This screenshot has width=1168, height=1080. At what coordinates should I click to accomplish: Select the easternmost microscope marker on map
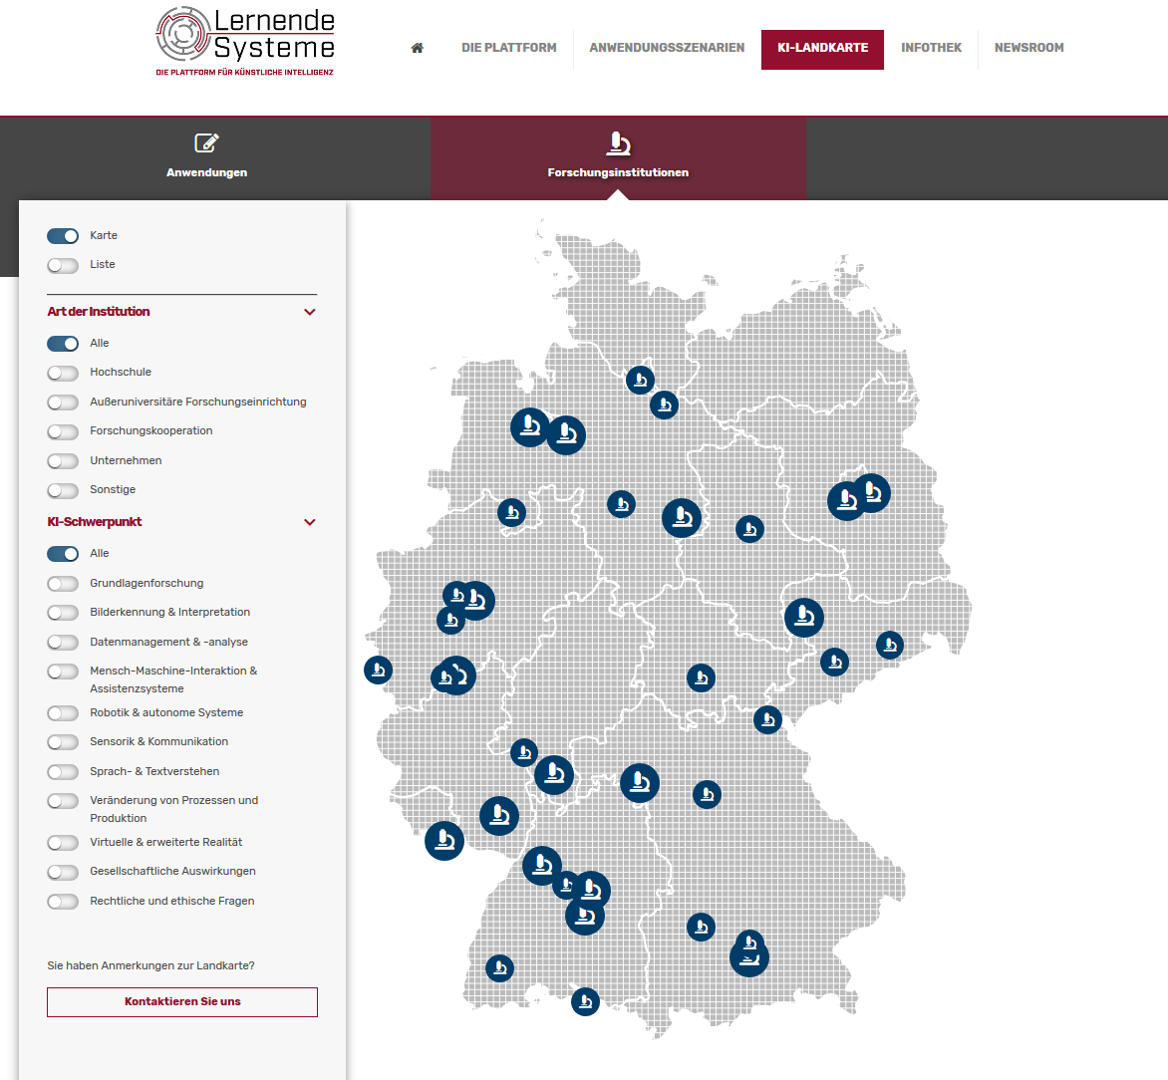coord(889,645)
